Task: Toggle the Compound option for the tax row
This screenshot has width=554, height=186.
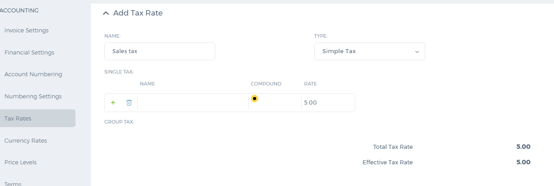Action: tap(254, 98)
